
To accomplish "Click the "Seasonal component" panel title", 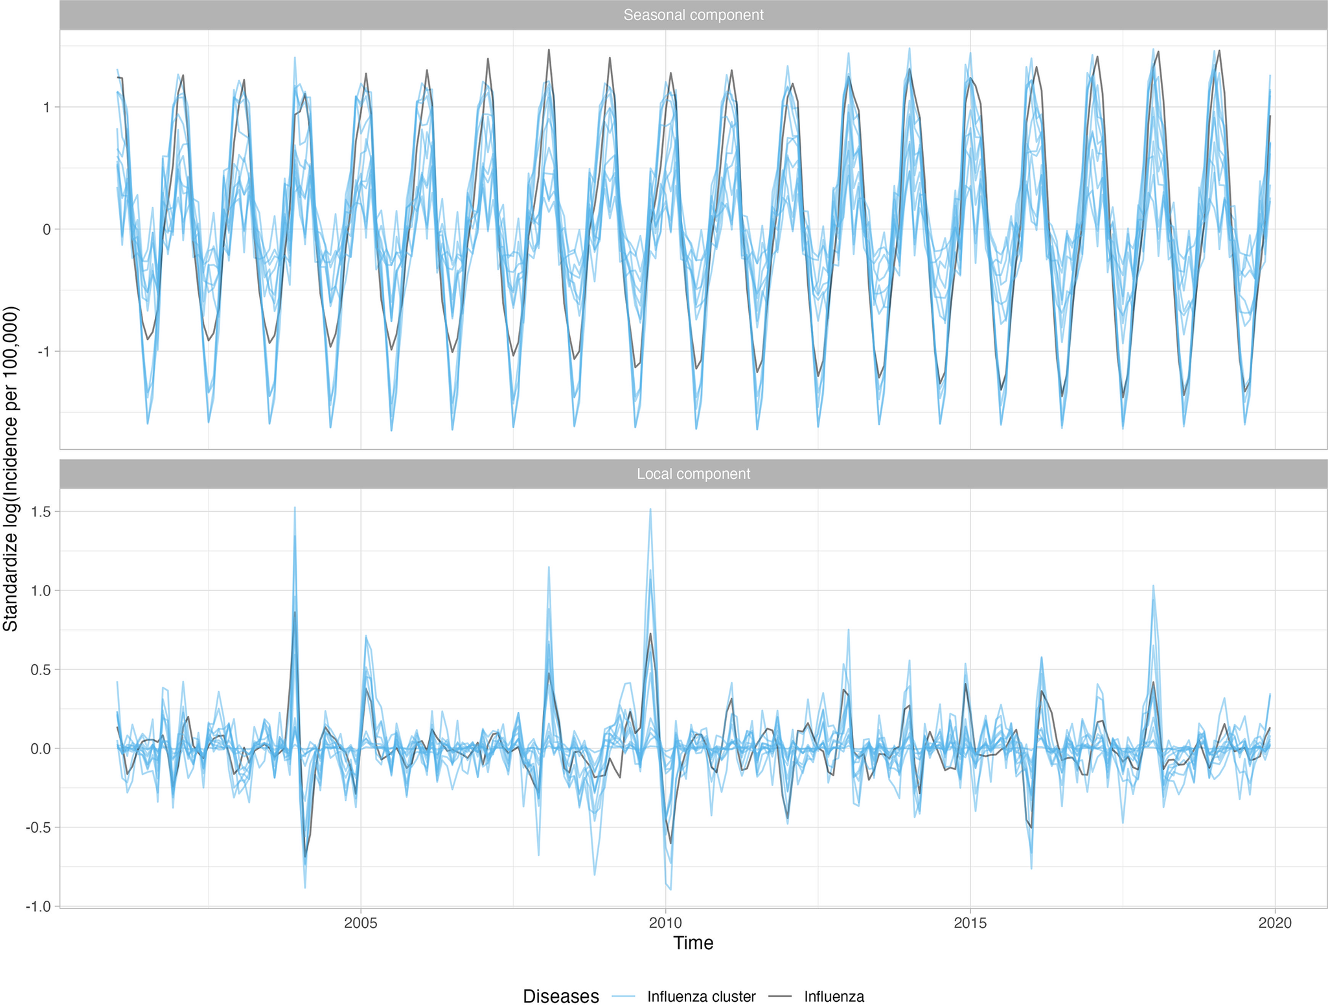I will coord(693,15).
